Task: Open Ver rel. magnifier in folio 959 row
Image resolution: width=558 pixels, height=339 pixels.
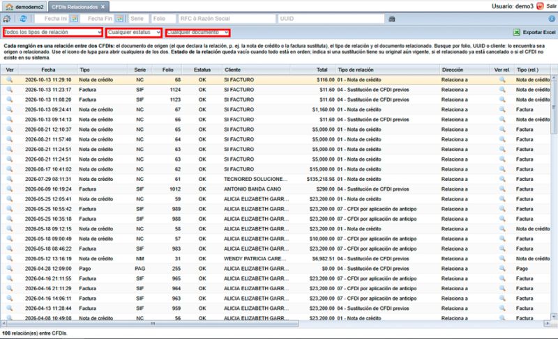Action: tap(502, 308)
